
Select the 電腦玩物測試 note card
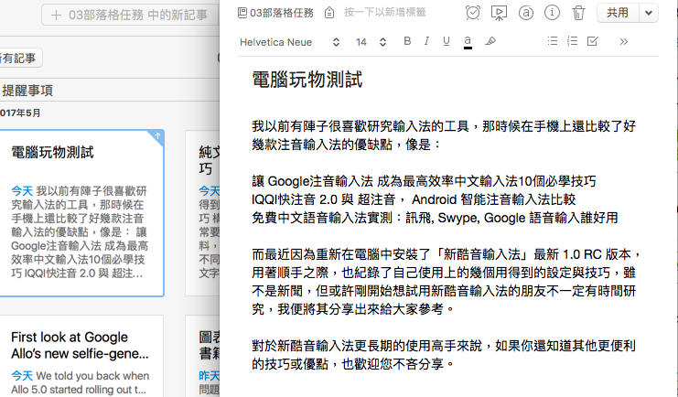(x=81, y=213)
